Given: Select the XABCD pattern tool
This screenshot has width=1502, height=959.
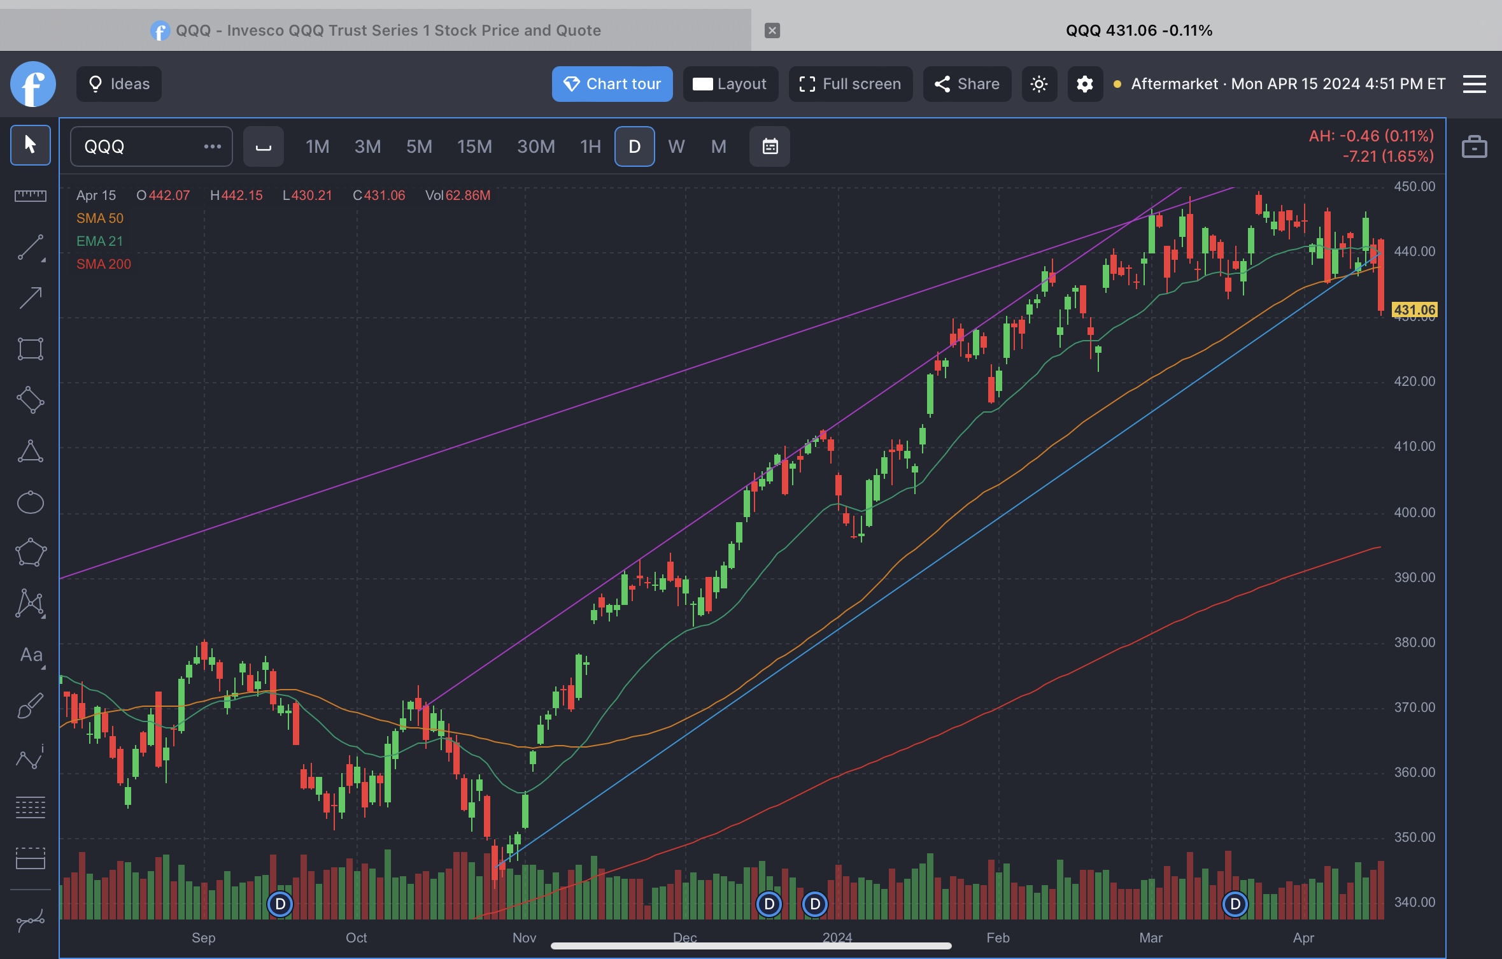Looking at the screenshot, I should (x=31, y=604).
